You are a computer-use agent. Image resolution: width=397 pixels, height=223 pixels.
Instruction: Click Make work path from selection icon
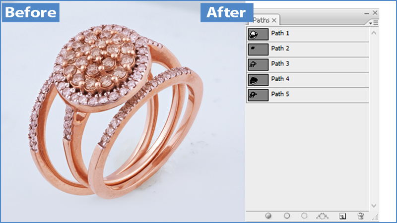[323, 216]
